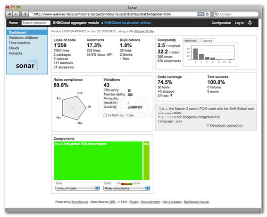Reload the page with refresh icon
Viewport: 267px width, 217px height.
click(207, 14)
